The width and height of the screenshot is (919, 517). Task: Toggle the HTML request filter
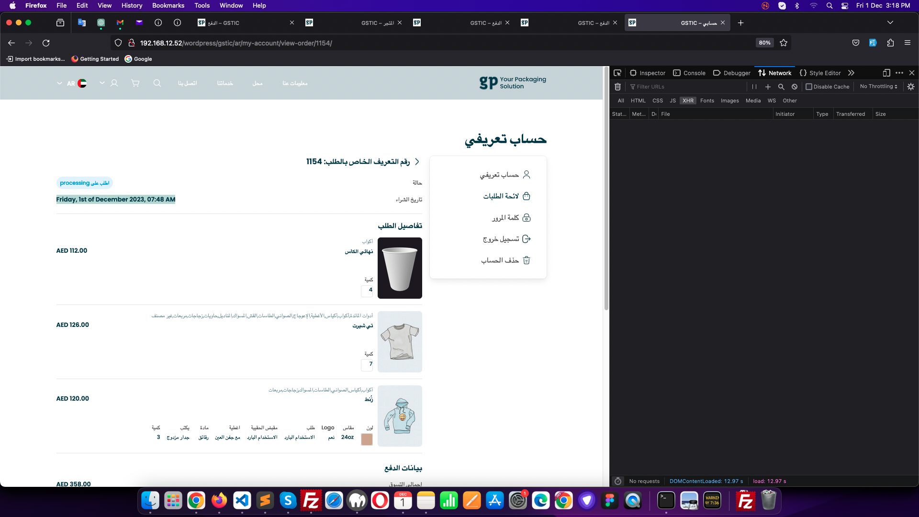click(x=638, y=101)
